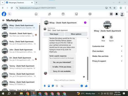Open the Marketplace storefront icon
This screenshot has width=128, height=96.
tap(77, 14)
